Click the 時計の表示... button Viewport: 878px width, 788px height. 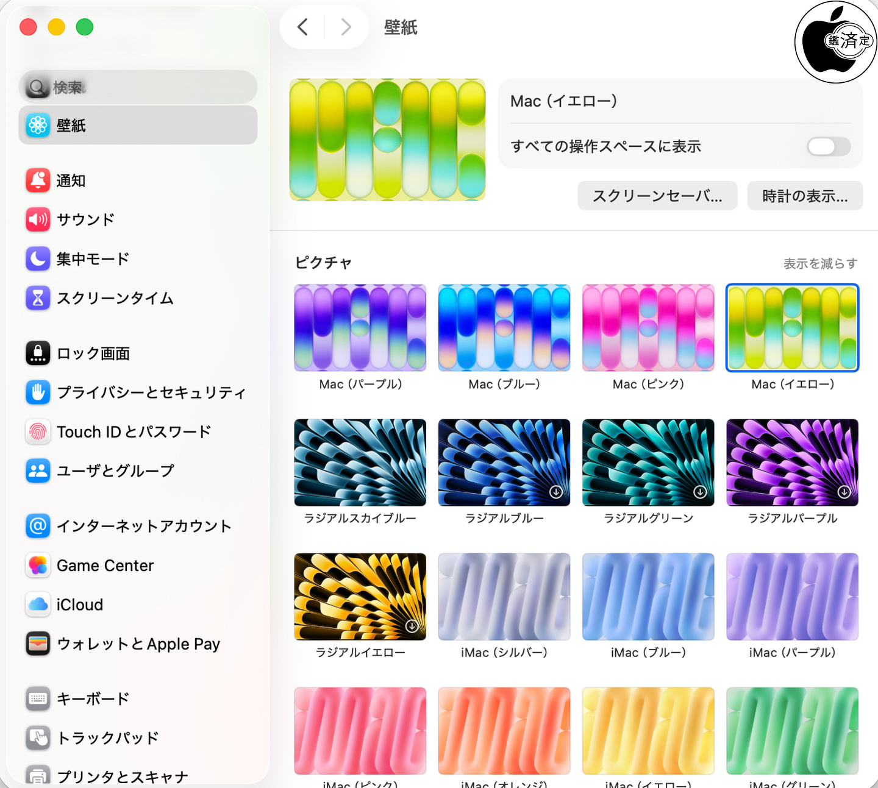coord(804,196)
